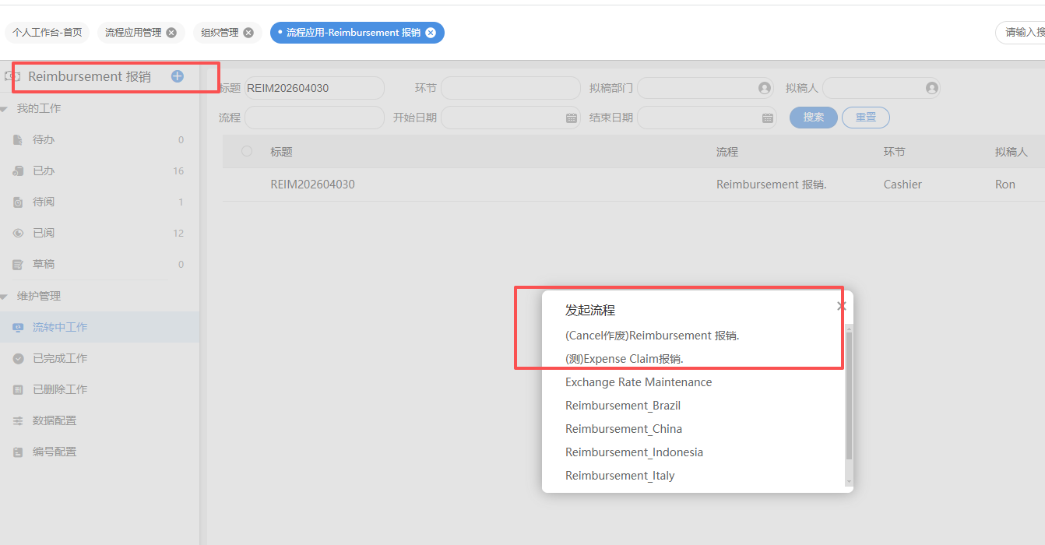Open 已完成工作 in sidebar
The width and height of the screenshot is (1045, 545).
tap(100, 359)
